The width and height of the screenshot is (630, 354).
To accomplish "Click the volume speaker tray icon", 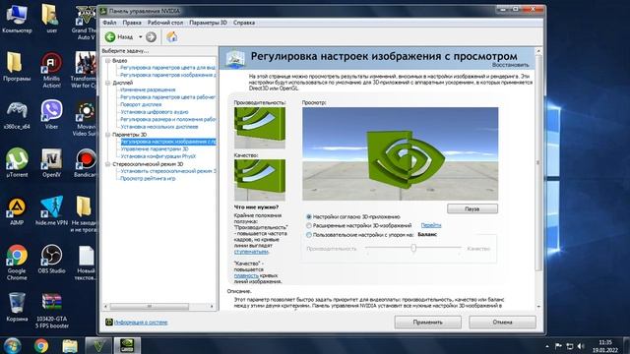I will point(580,346).
